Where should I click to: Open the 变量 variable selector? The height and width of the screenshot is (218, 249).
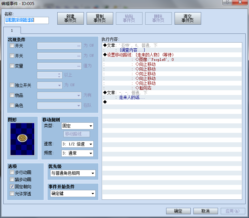[x=59, y=66]
